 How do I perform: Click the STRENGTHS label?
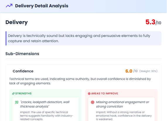(23, 93)
